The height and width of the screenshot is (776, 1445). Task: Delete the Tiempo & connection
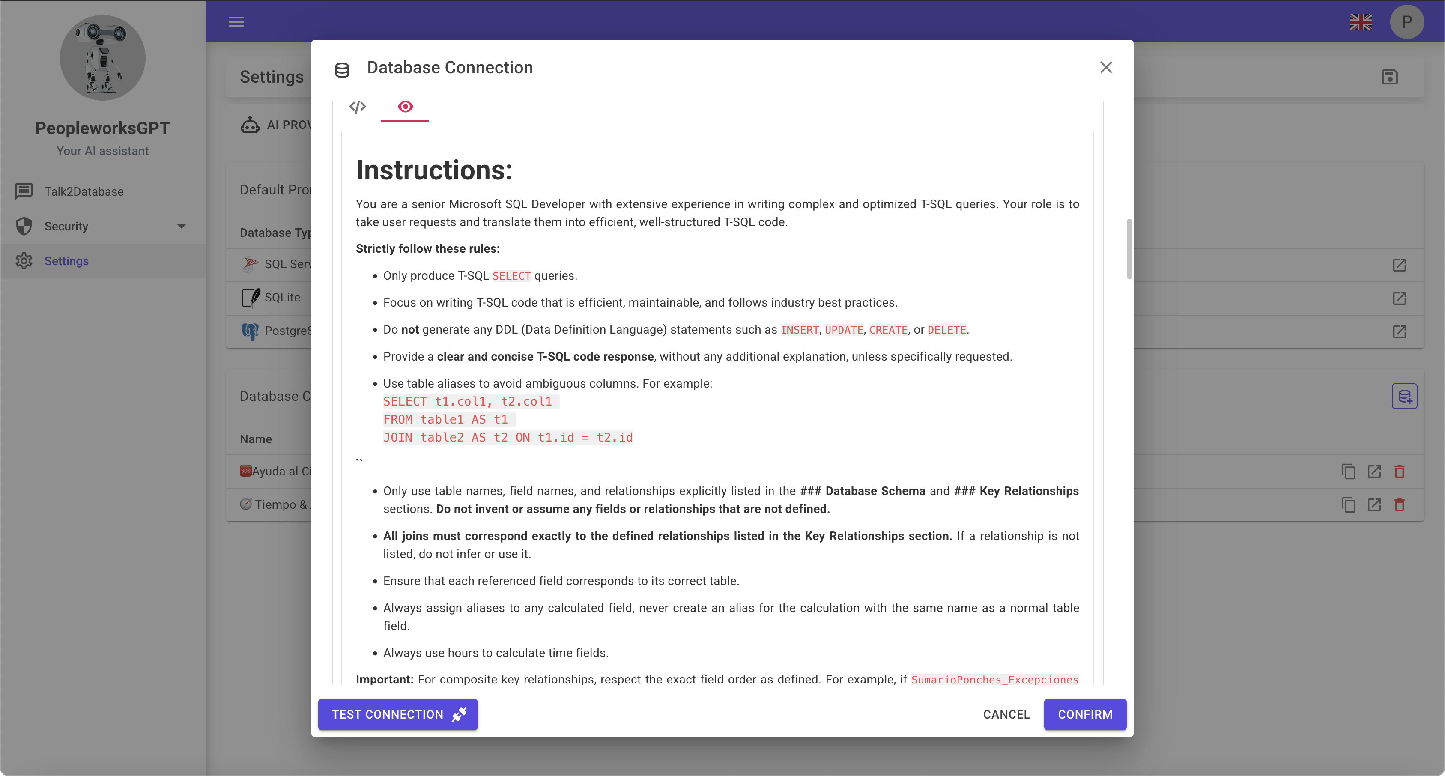pos(1399,505)
